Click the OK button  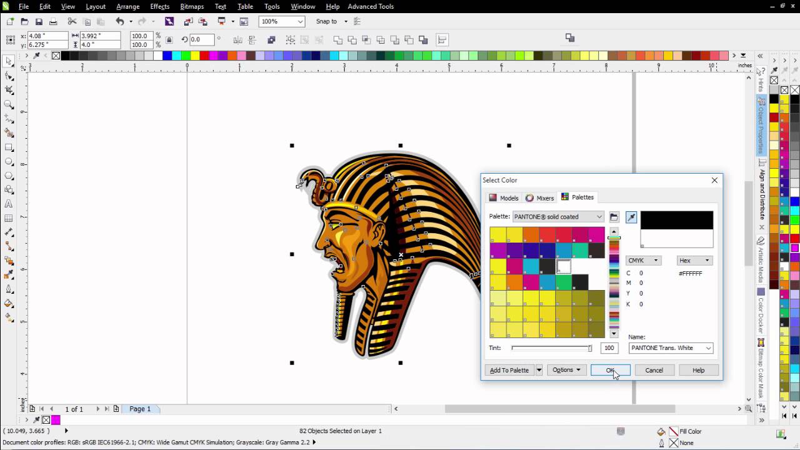coord(610,370)
